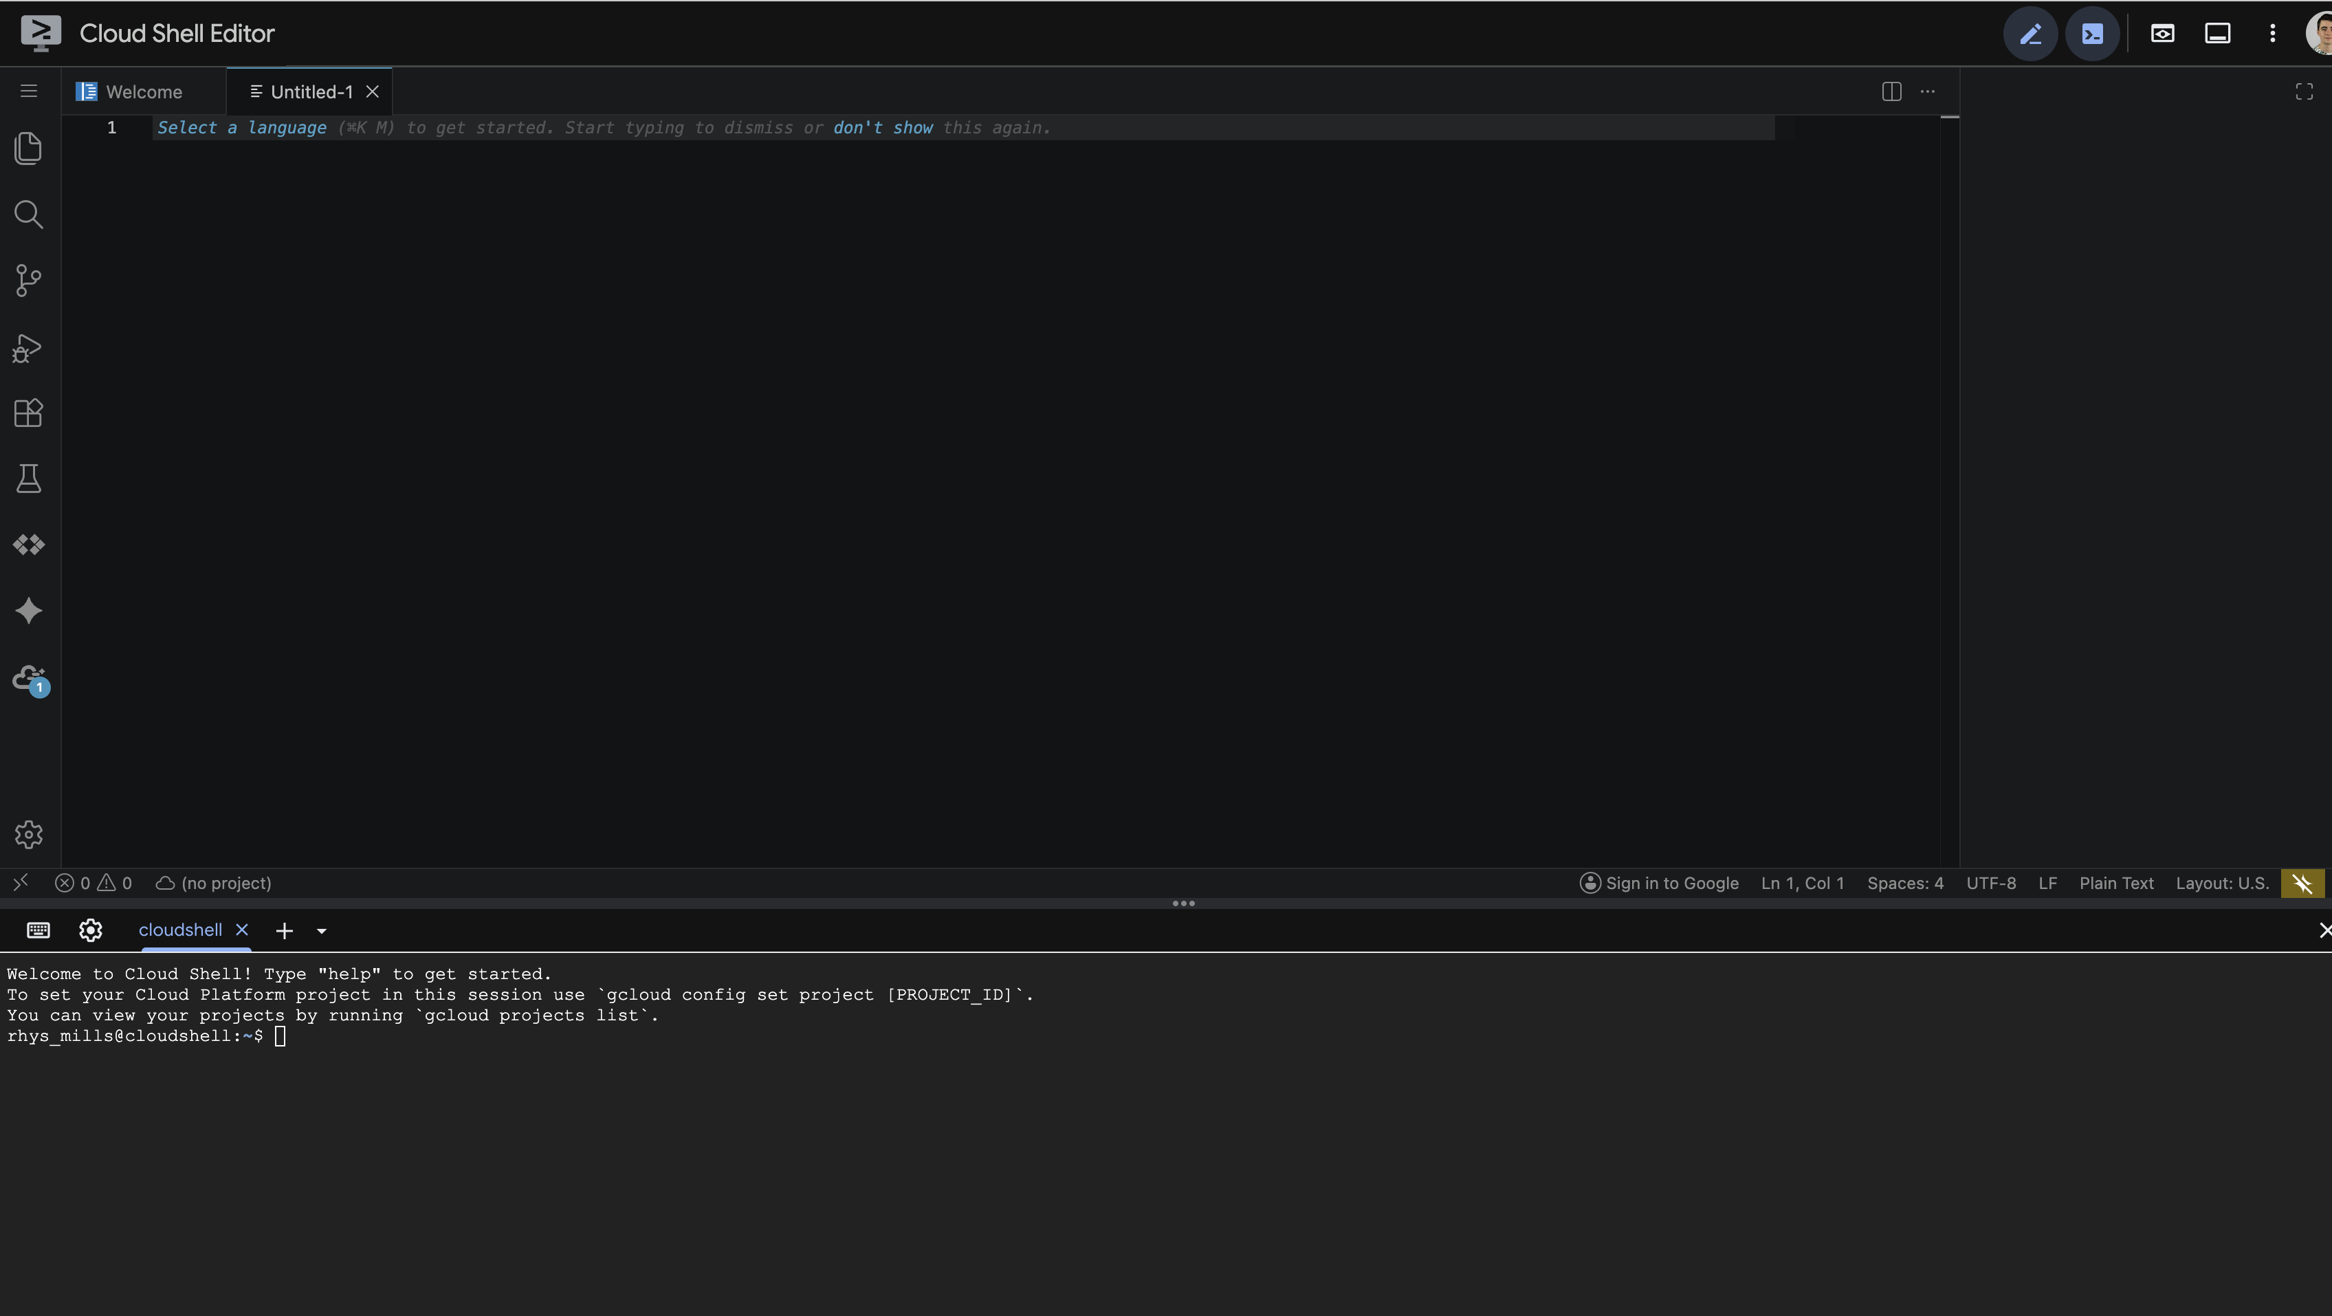Open the Source Control icon
This screenshot has width=2332, height=1316.
(x=29, y=281)
